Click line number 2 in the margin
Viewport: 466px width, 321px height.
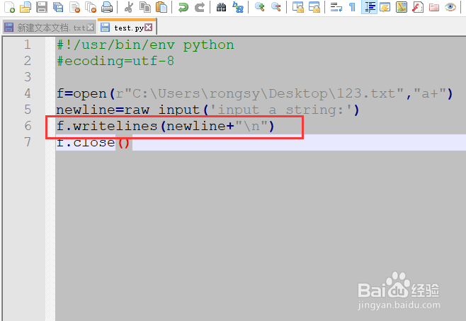[28, 61]
